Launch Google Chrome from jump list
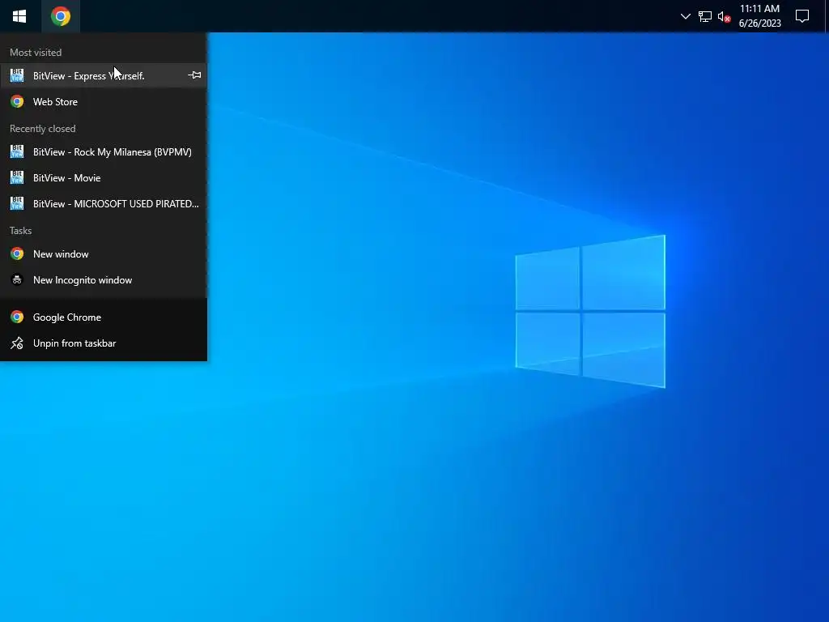829x622 pixels. 104,317
